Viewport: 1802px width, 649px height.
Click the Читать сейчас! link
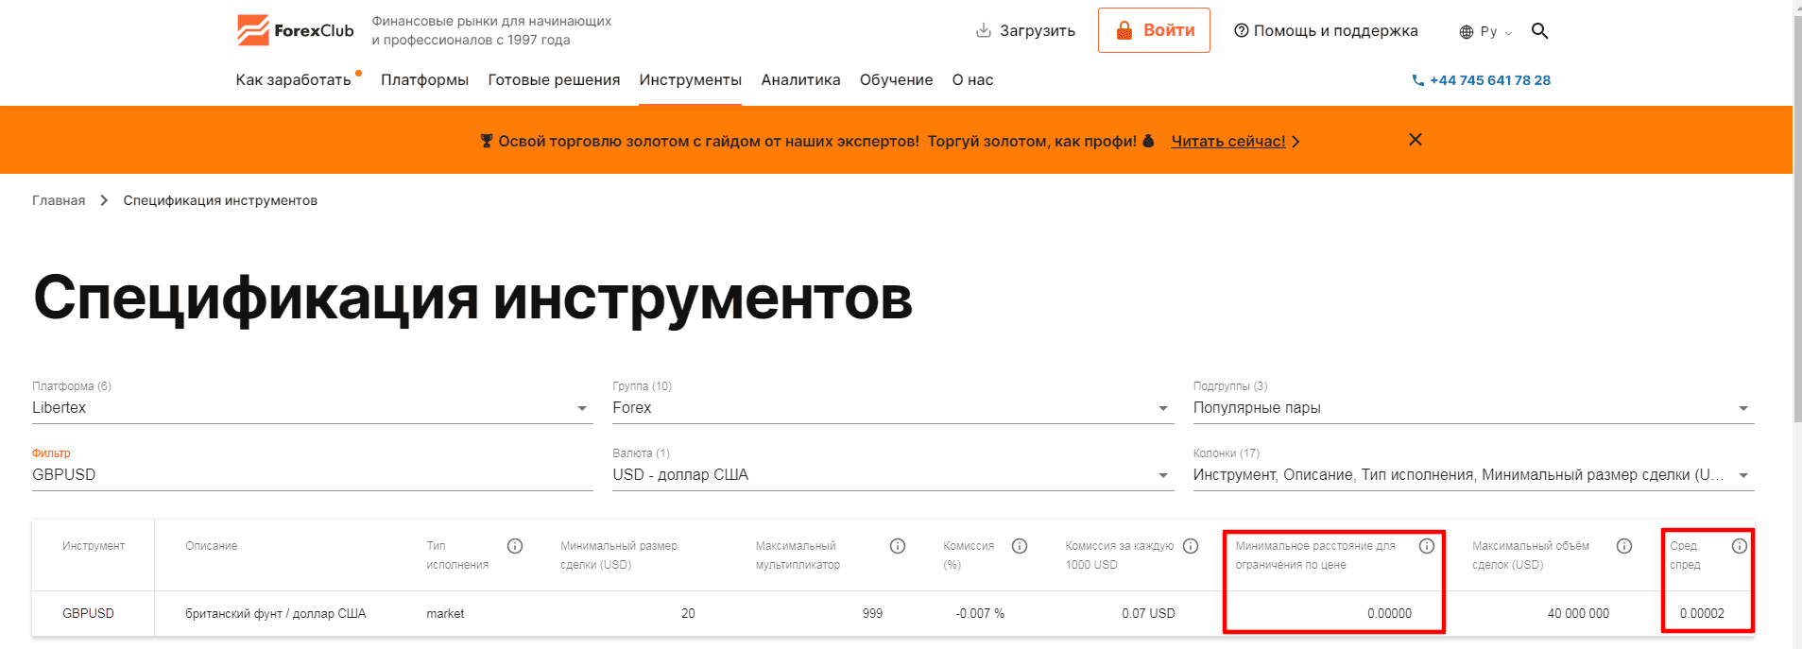1227,141
